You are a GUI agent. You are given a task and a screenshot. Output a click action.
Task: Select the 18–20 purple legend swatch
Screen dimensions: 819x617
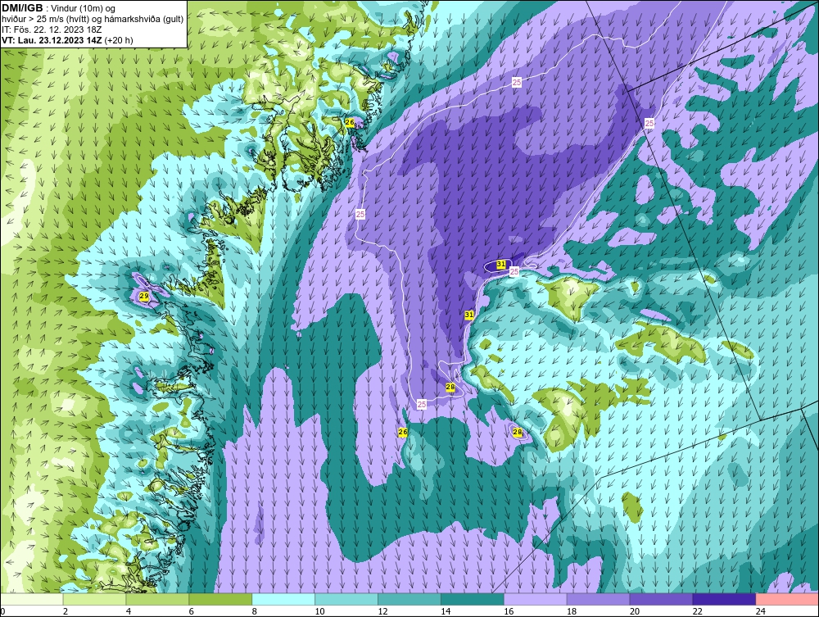click(598, 599)
